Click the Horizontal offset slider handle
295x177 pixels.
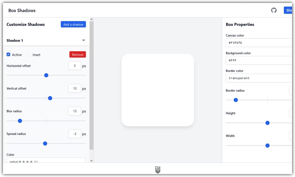[x=46, y=75]
